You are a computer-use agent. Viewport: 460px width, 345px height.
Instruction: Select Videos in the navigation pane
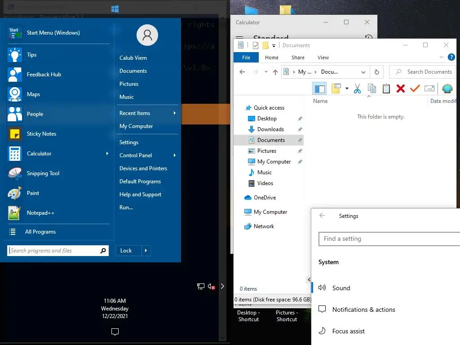tap(265, 183)
